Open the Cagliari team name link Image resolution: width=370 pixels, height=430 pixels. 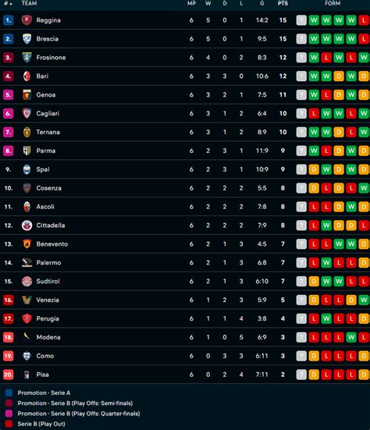coord(48,113)
